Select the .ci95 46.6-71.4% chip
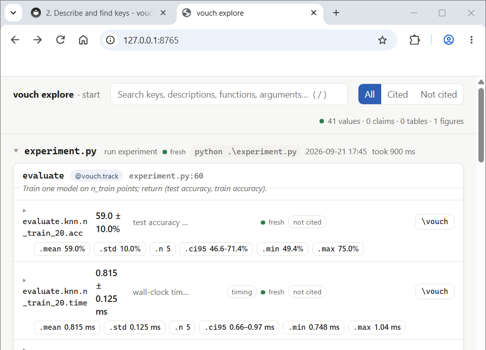Image resolution: width=486 pixels, height=350 pixels. coord(216,249)
